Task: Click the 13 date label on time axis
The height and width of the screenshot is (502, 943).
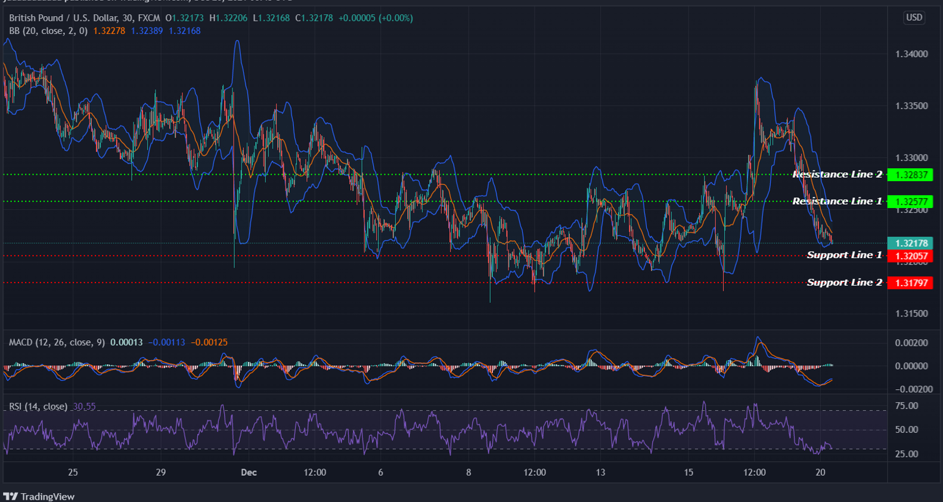Action: pos(600,473)
